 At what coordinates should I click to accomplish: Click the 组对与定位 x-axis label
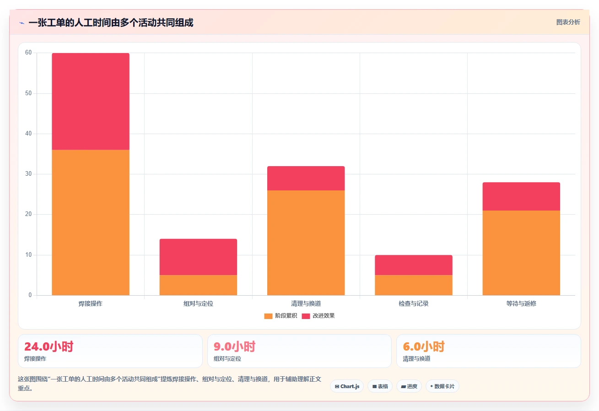pyautogui.click(x=198, y=304)
